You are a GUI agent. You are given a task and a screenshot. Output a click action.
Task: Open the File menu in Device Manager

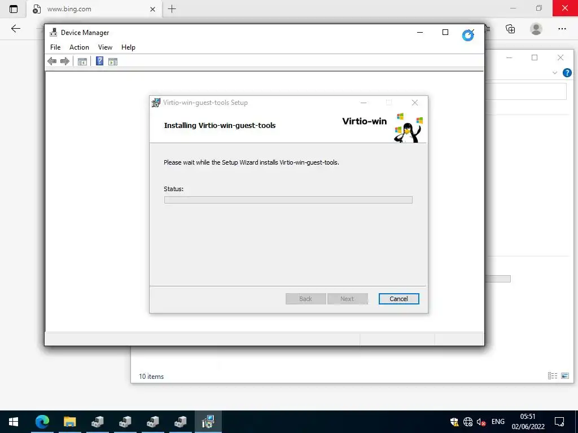pos(55,47)
